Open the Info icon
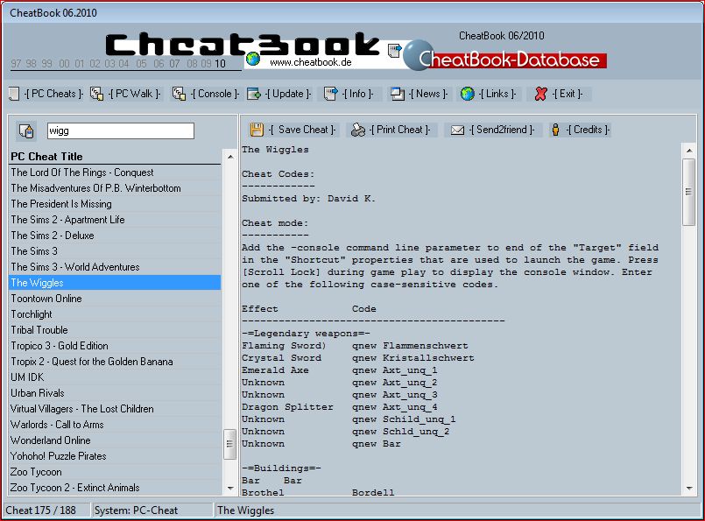Image resolution: width=705 pixels, height=521 pixels. [x=330, y=94]
